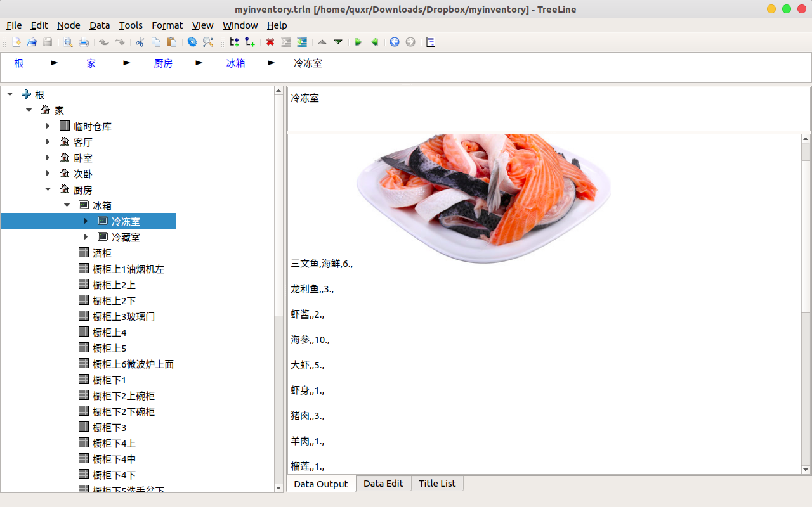Click the blue gear options icon
Viewport: 812px width, 507px height.
pyautogui.click(x=192, y=42)
